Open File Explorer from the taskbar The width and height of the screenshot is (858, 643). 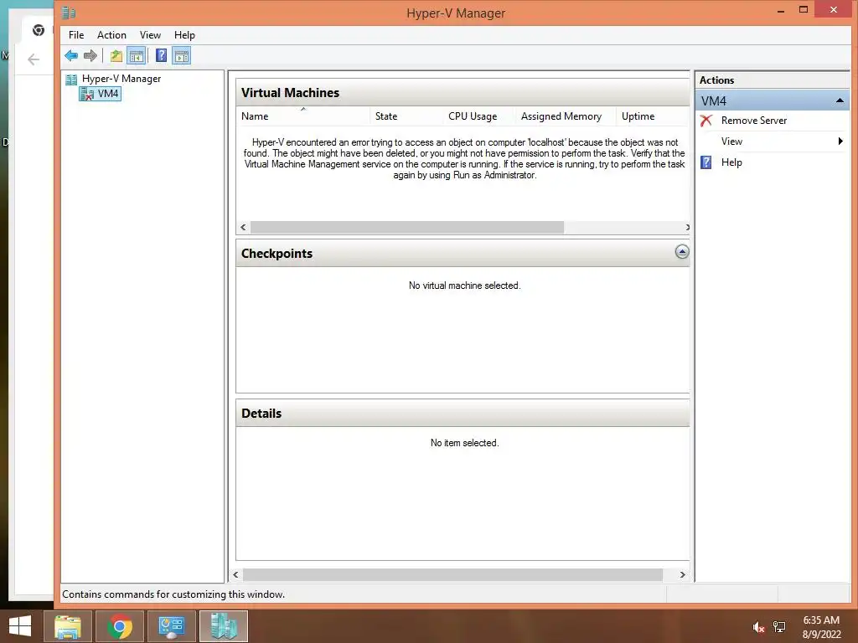[67, 626]
